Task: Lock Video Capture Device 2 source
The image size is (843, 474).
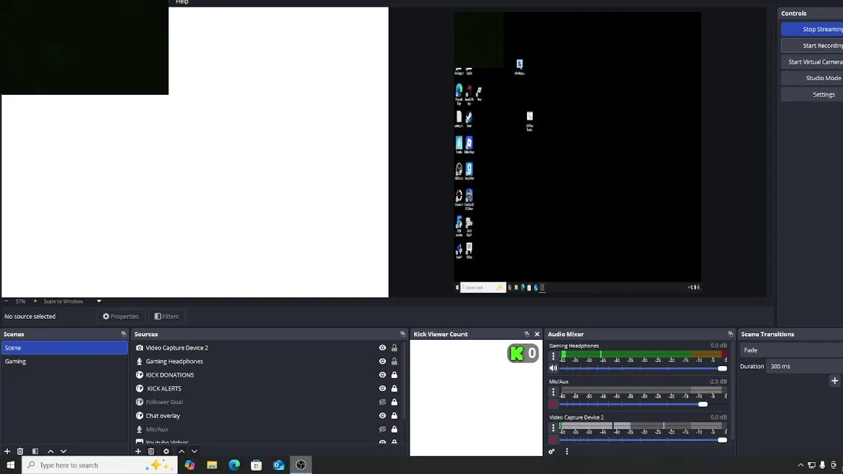Action: point(394,348)
